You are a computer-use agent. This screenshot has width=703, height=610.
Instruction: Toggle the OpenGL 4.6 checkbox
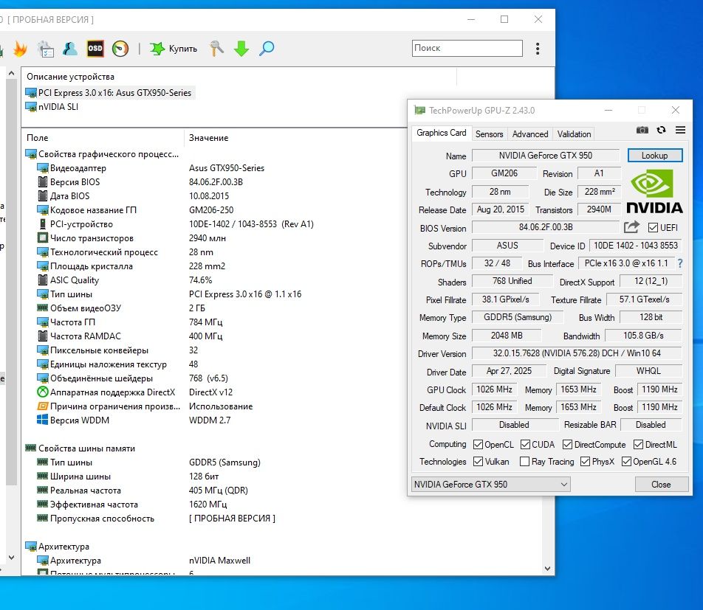tap(626, 461)
